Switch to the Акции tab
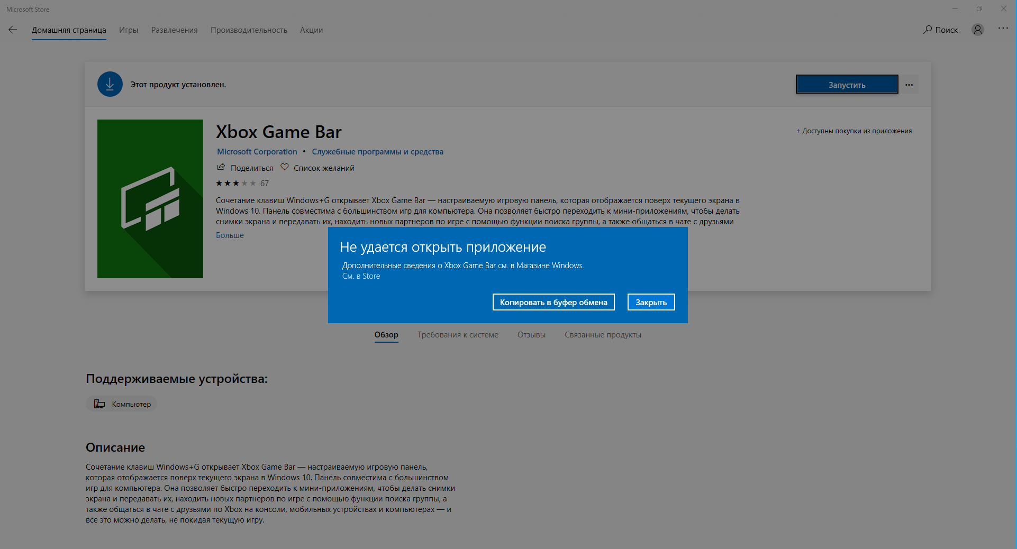The width and height of the screenshot is (1017, 549). click(311, 30)
